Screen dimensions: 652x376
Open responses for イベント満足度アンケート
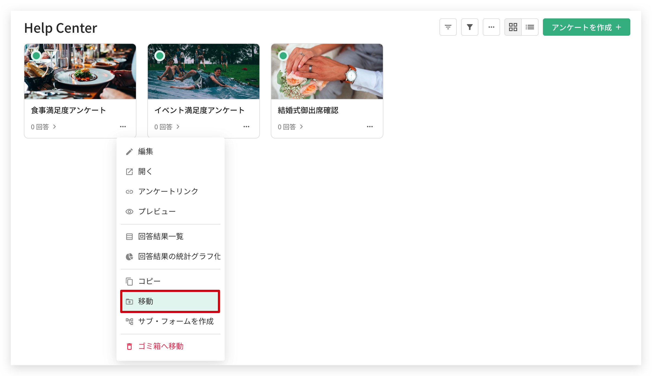167,127
